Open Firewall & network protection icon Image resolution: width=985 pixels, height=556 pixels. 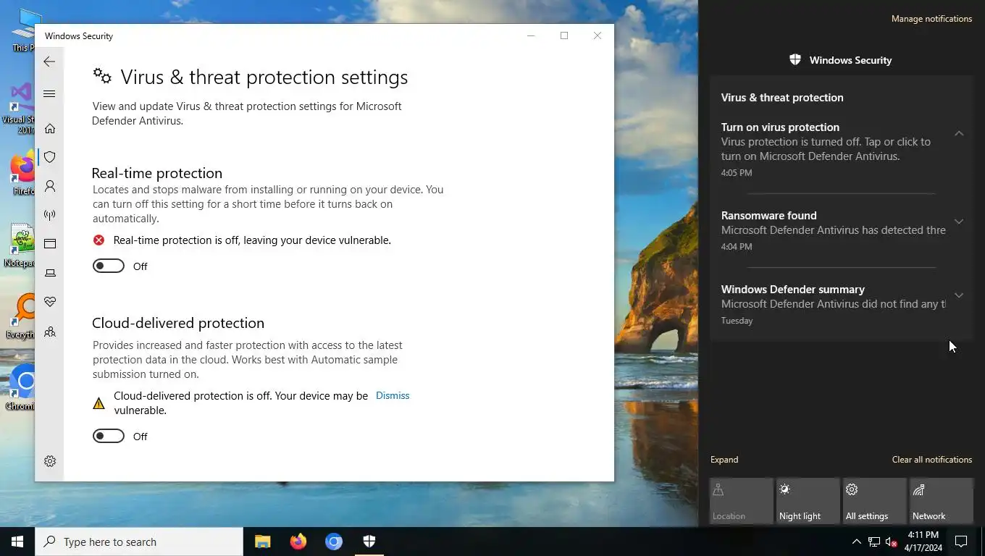[50, 215]
